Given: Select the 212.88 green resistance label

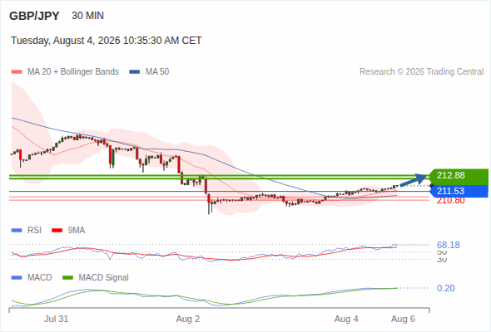Looking at the screenshot, I should click(458, 175).
